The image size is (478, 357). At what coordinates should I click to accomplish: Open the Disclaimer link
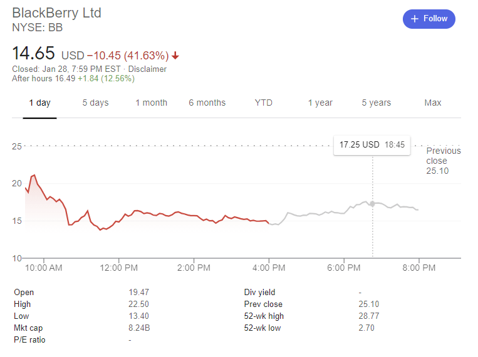click(147, 69)
